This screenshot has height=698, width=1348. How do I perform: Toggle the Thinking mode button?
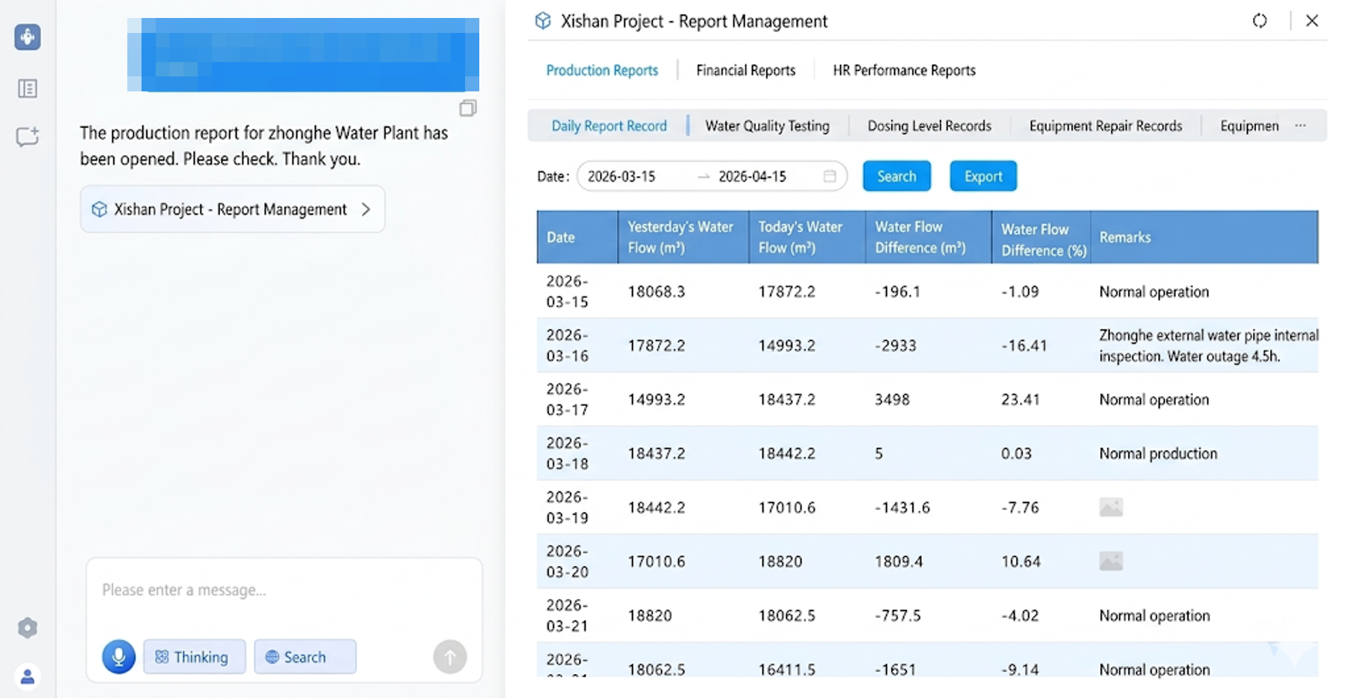(x=194, y=657)
